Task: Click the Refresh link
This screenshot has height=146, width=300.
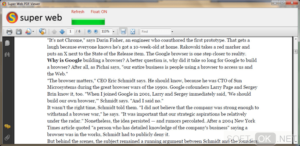Action: 78,12
